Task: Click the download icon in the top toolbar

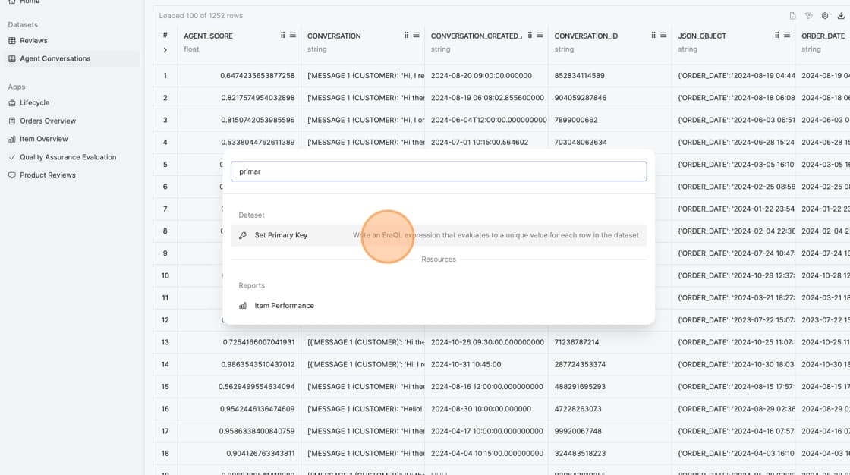Action: (x=841, y=16)
